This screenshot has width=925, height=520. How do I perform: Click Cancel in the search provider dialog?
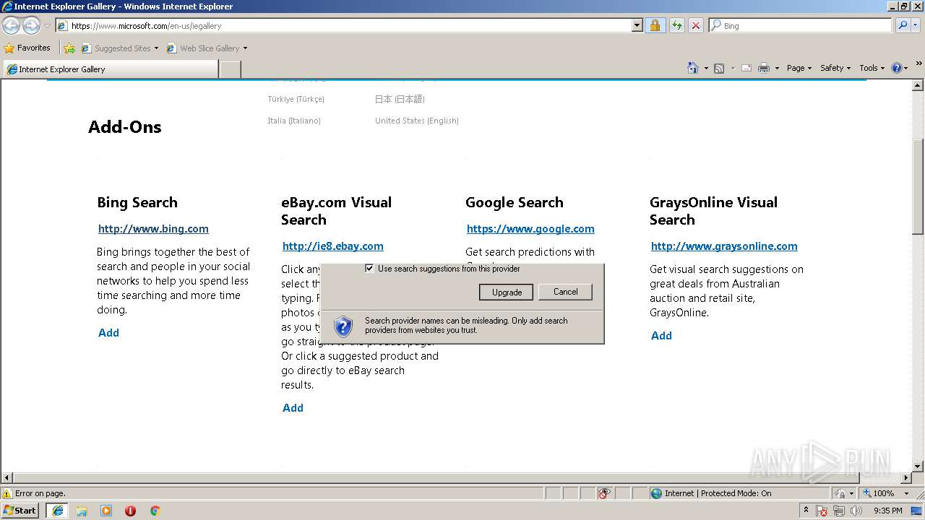(x=565, y=292)
